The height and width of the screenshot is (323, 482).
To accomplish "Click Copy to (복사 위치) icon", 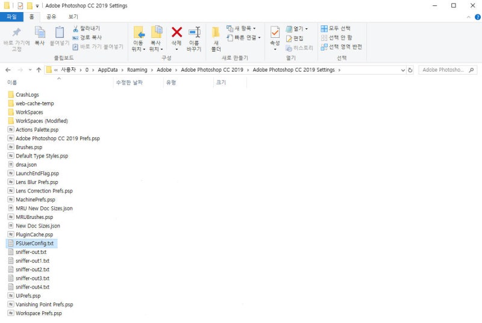I will pos(157,32).
